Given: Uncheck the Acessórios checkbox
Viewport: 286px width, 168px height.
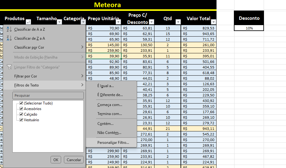Looking at the screenshot, I should 21,109.
